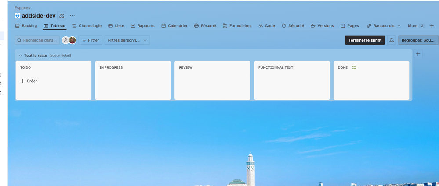439x186 pixels.
Task: Go to the Sécurité tab
Action: pyautogui.click(x=293, y=26)
